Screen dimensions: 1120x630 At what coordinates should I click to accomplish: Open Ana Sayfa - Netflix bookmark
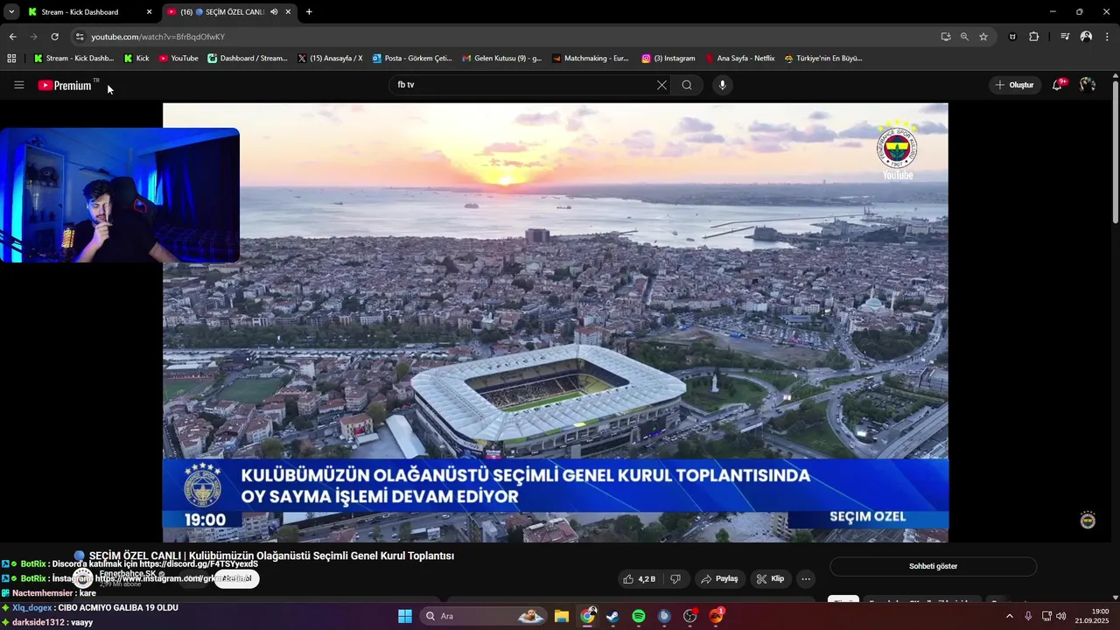click(x=740, y=59)
